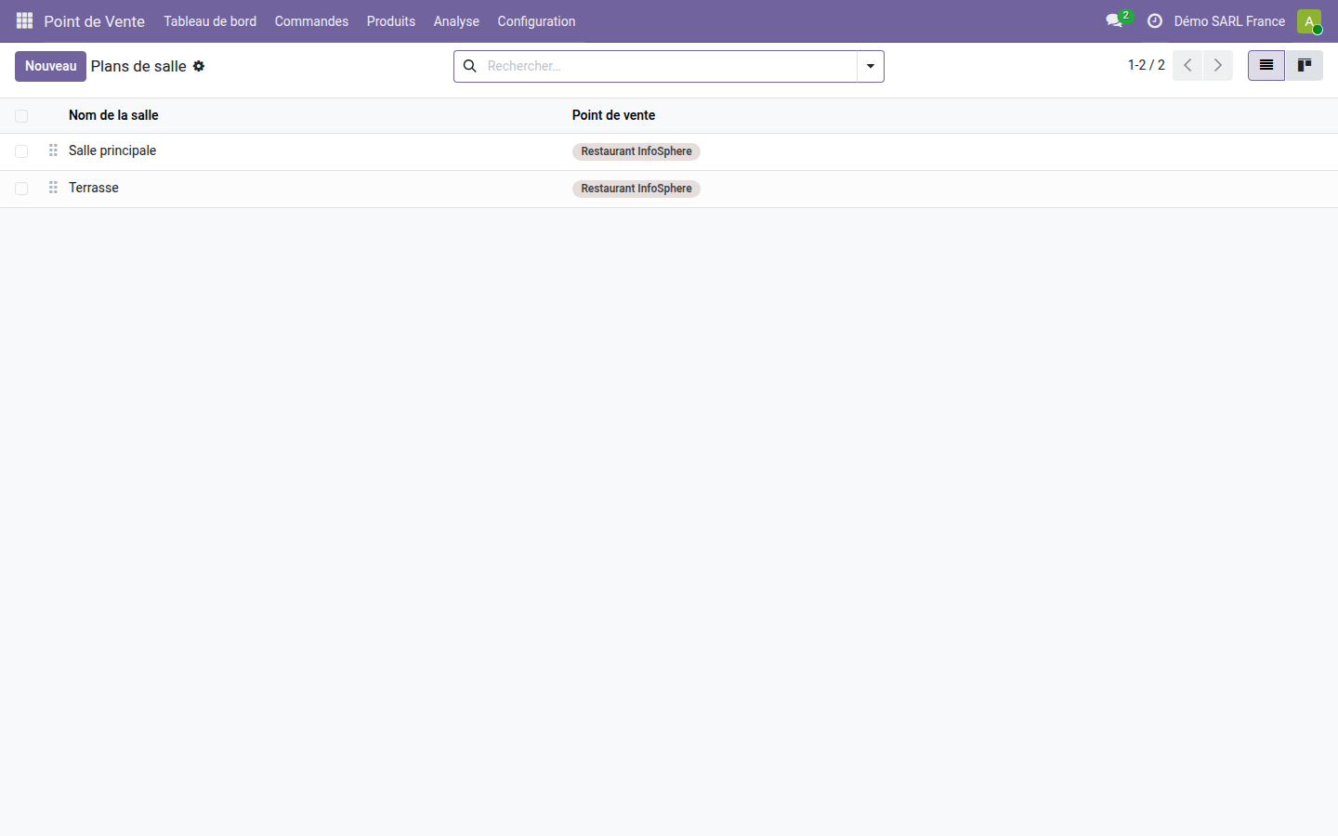1338x836 pixels.
Task: Create a new floor plan with Nouveau
Action: coord(50,66)
